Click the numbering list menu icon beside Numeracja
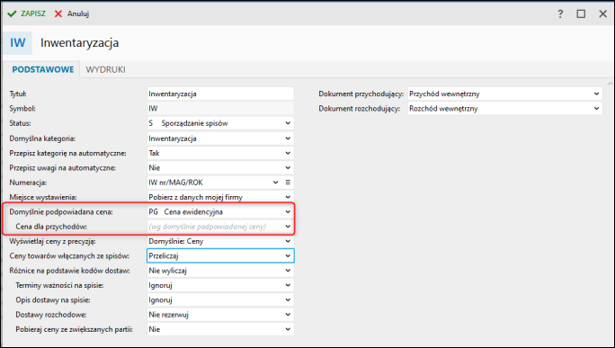Image resolution: width=615 pixels, height=348 pixels. pyautogui.click(x=288, y=183)
